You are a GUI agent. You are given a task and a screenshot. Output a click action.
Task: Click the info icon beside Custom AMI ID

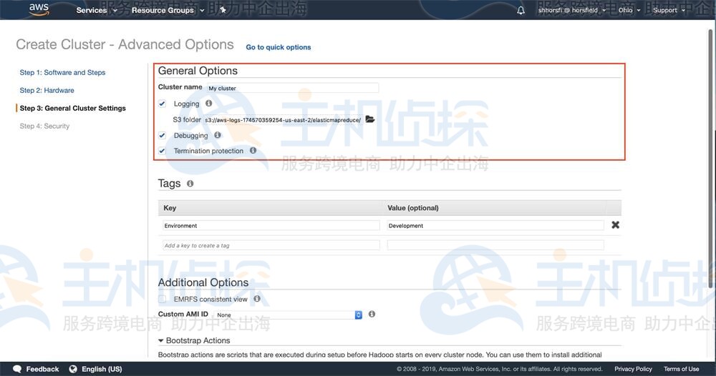coord(372,314)
